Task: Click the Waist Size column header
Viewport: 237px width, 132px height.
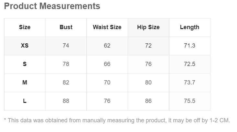Action: [107, 27]
